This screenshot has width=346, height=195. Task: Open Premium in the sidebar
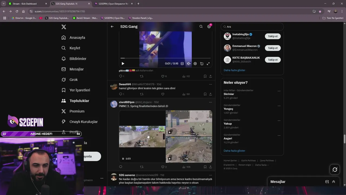click(x=73, y=111)
